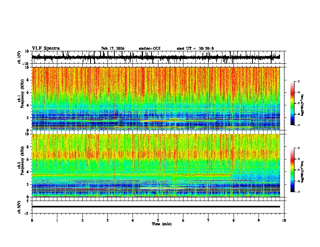Click the "Time (min)" axis title

pyautogui.click(x=162, y=224)
